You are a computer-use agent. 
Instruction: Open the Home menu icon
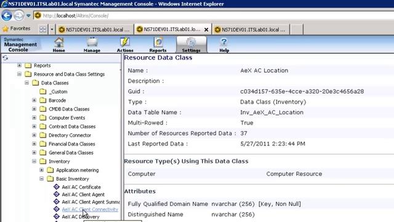point(59,45)
